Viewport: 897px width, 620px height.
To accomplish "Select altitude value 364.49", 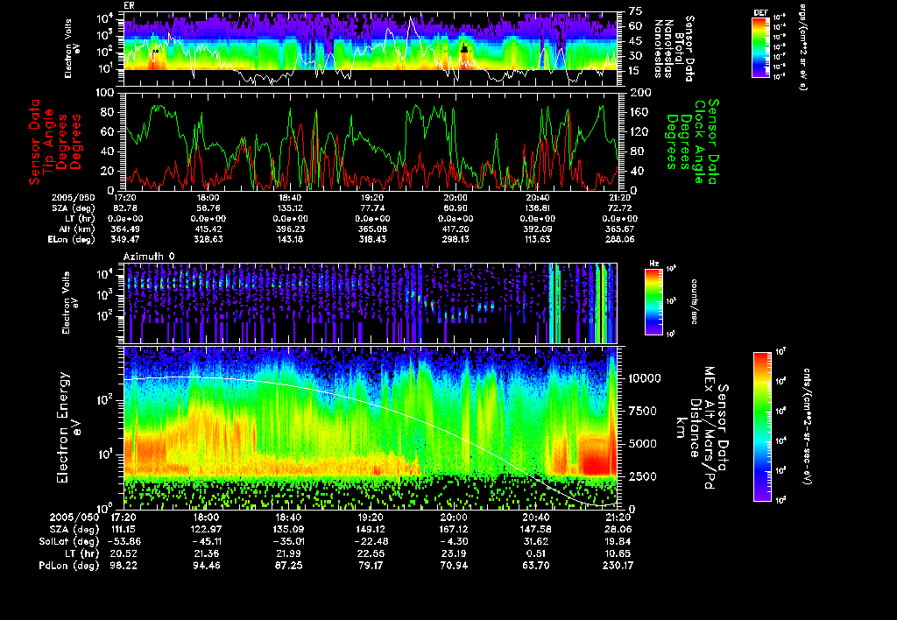I will click(x=124, y=229).
